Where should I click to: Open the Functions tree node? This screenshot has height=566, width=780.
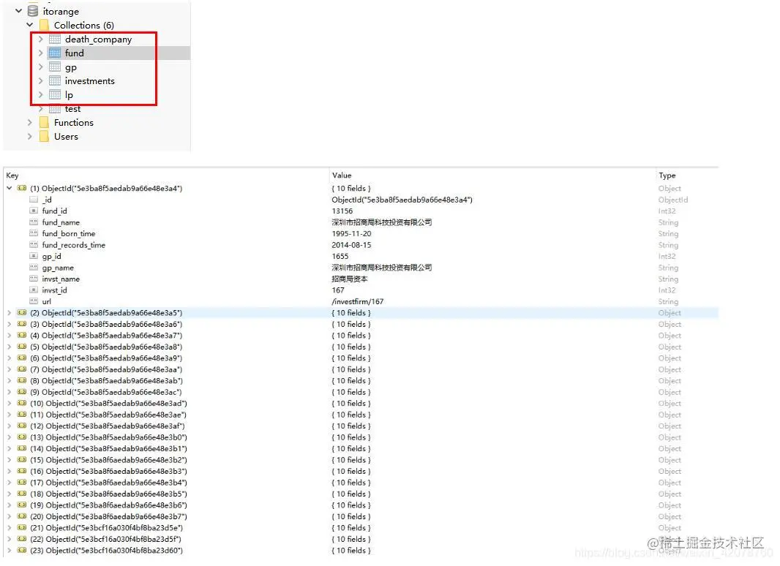(x=74, y=122)
